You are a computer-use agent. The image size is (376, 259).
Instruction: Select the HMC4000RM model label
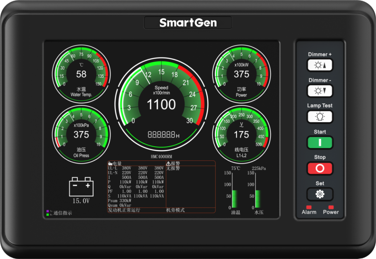(162, 157)
